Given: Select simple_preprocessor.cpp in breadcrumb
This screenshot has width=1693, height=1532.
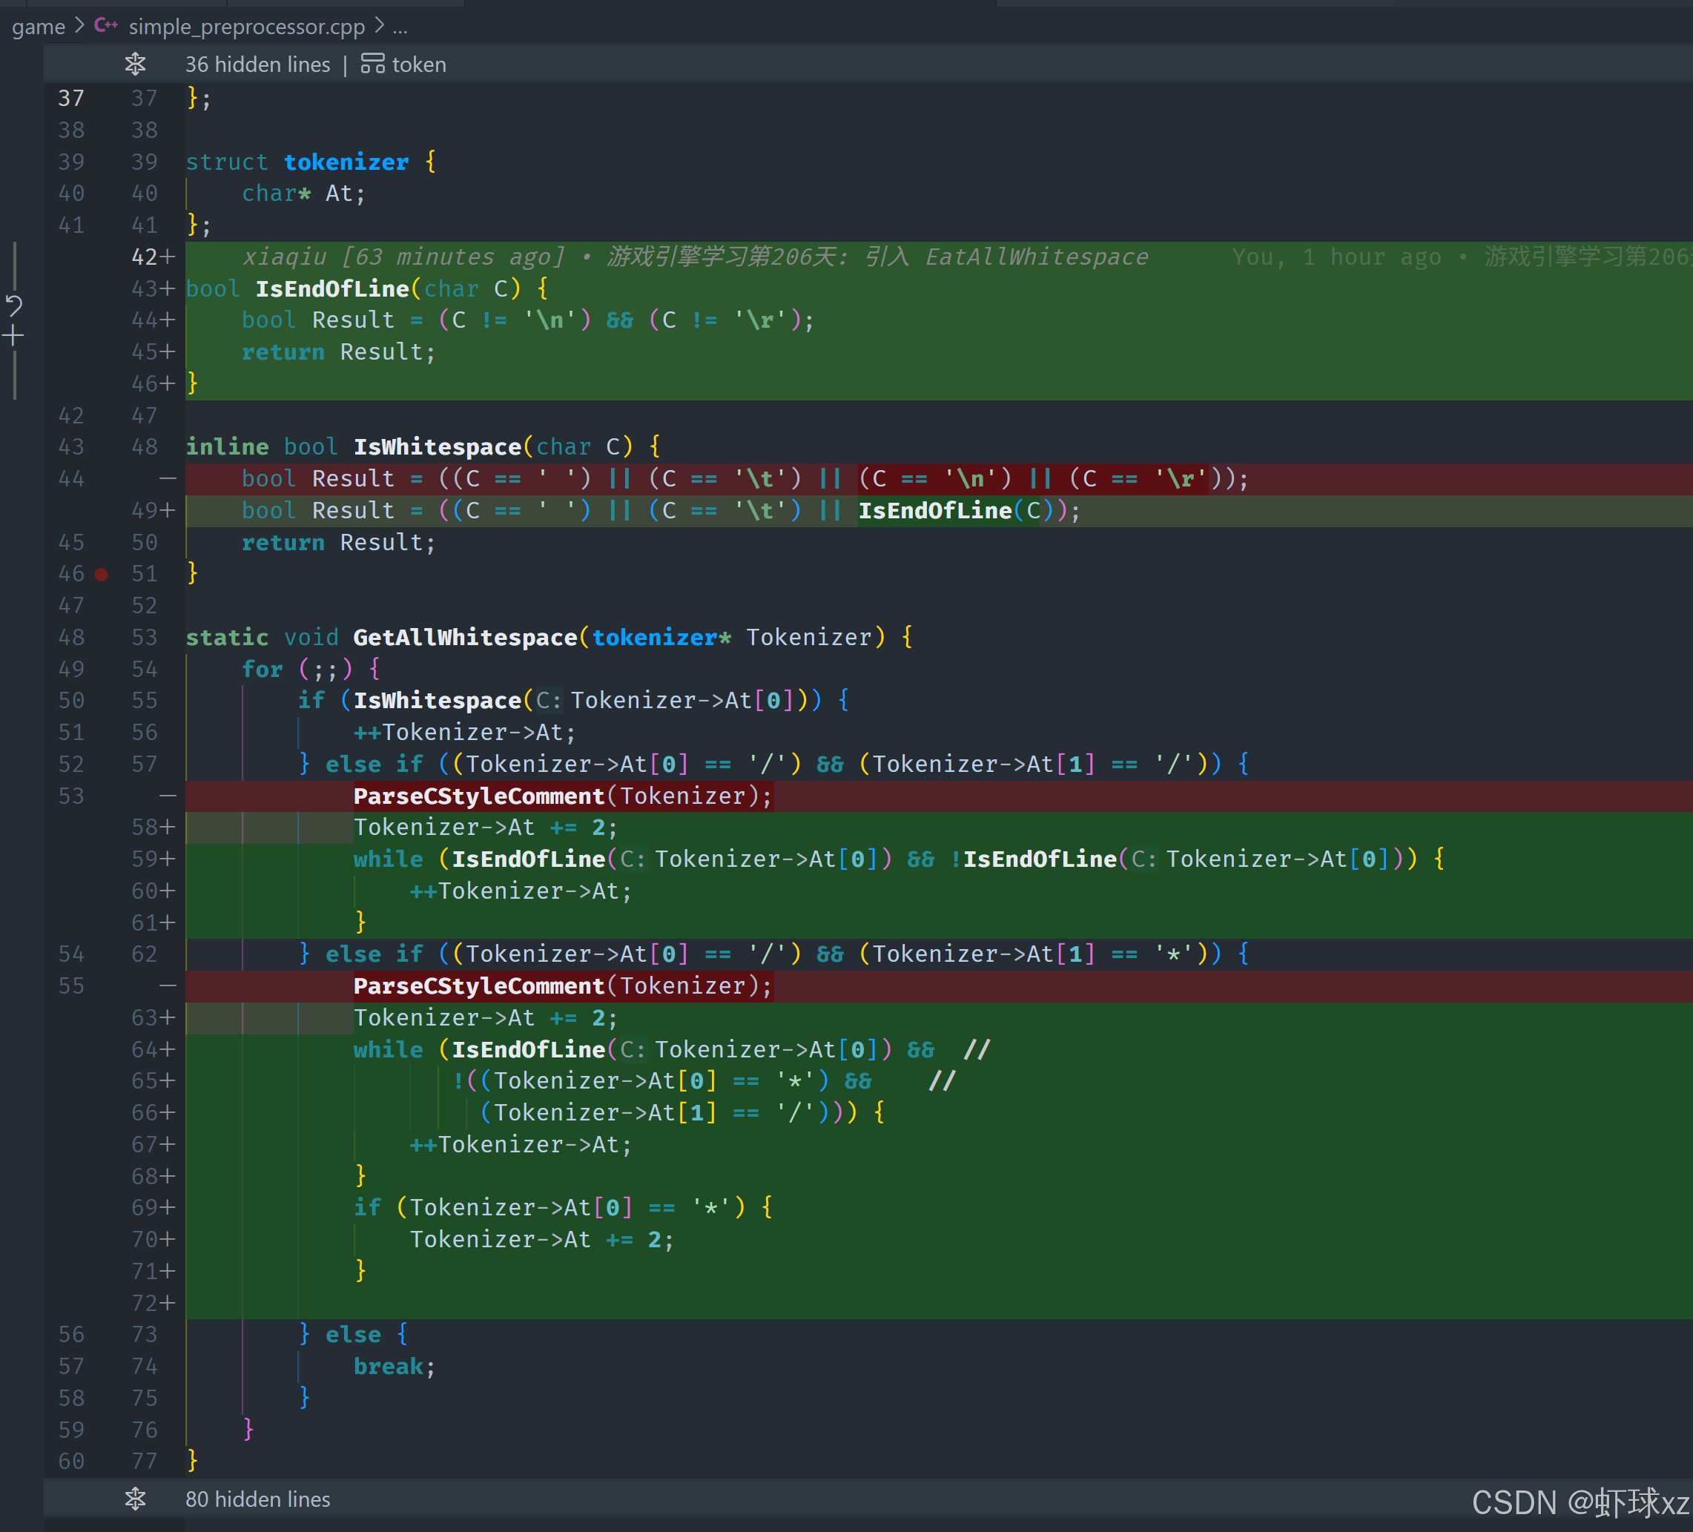Looking at the screenshot, I should pyautogui.click(x=246, y=27).
